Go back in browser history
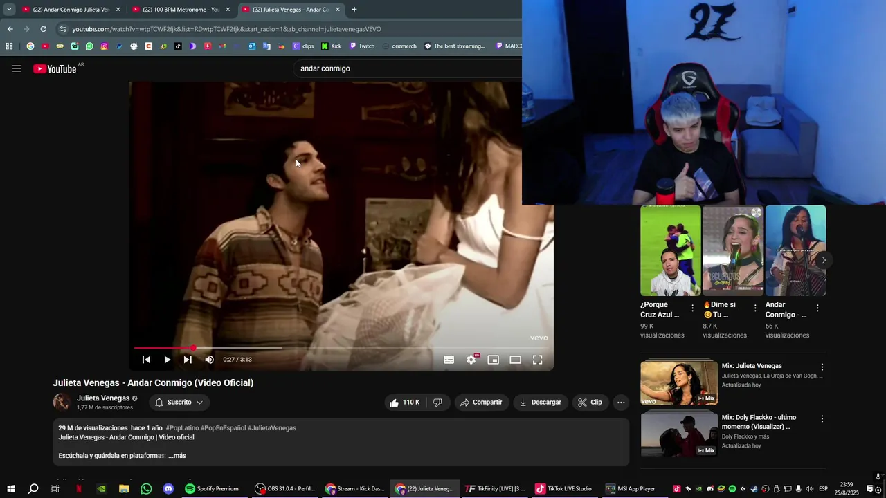 pos(10,29)
